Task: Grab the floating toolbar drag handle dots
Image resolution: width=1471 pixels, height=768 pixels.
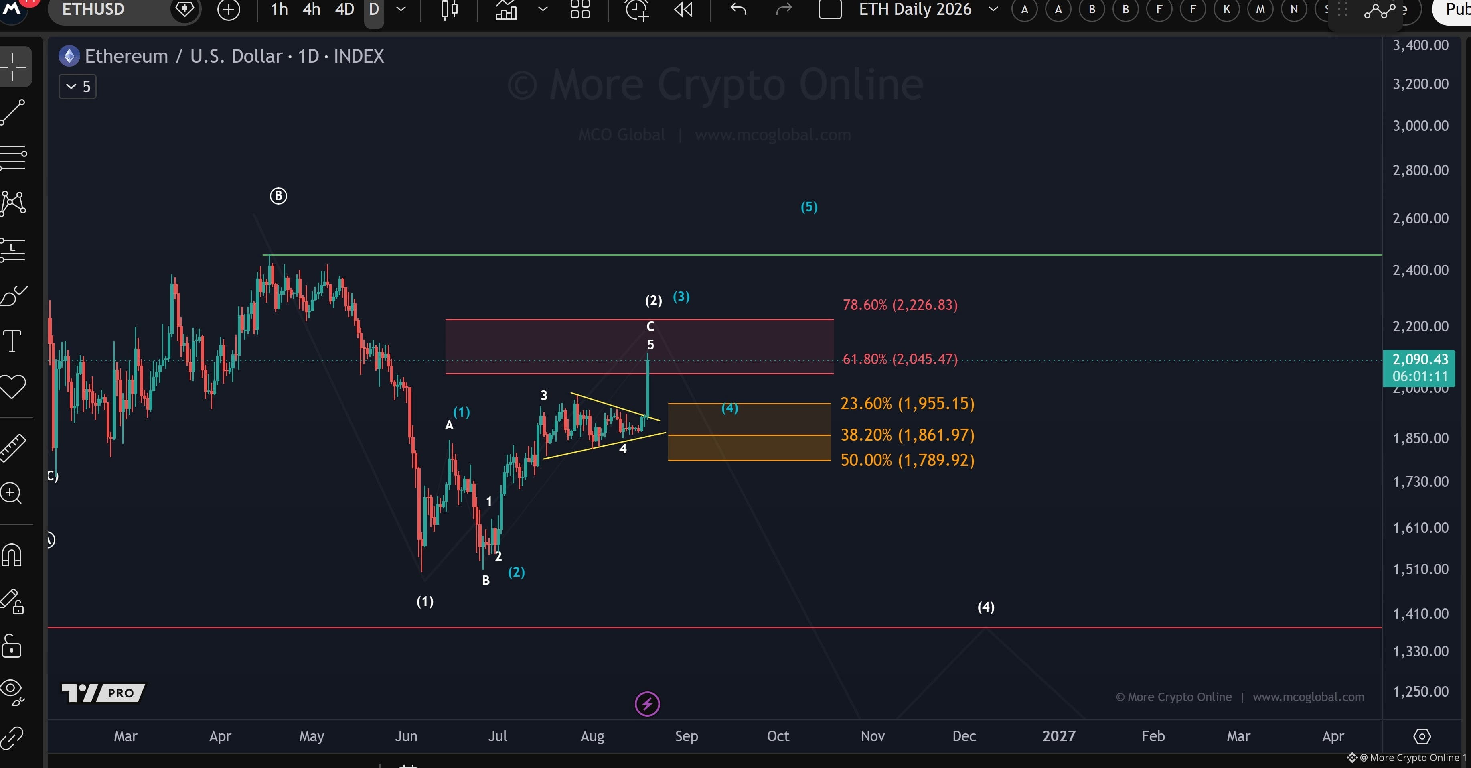Action: coord(1343,10)
